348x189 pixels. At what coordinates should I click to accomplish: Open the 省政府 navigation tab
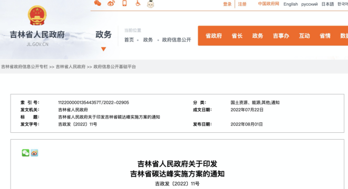pyautogui.click(x=214, y=36)
